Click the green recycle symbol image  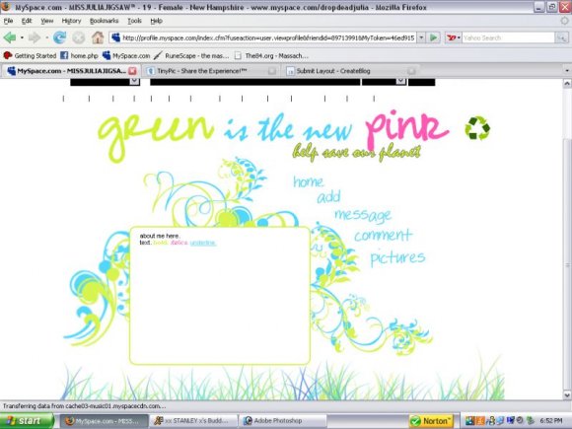pos(477,128)
